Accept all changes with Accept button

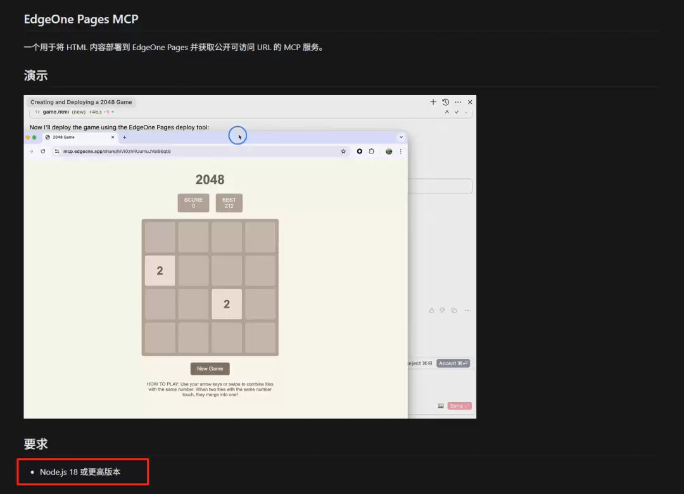pos(453,363)
